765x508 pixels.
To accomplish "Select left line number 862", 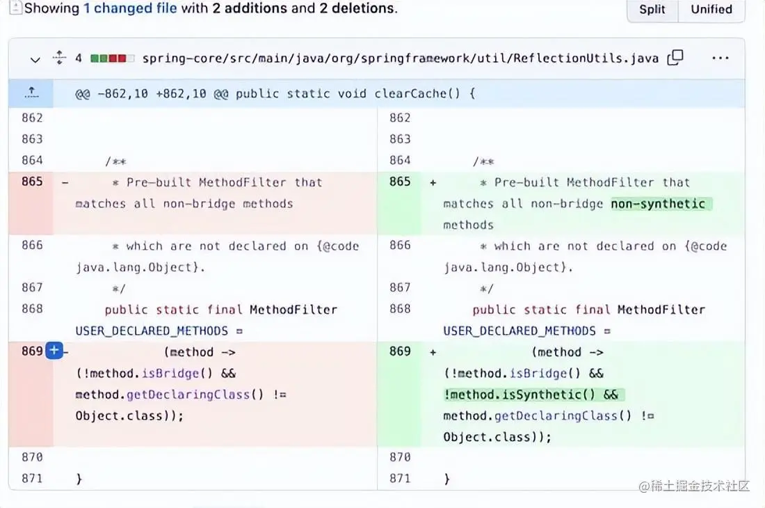I will [32, 118].
